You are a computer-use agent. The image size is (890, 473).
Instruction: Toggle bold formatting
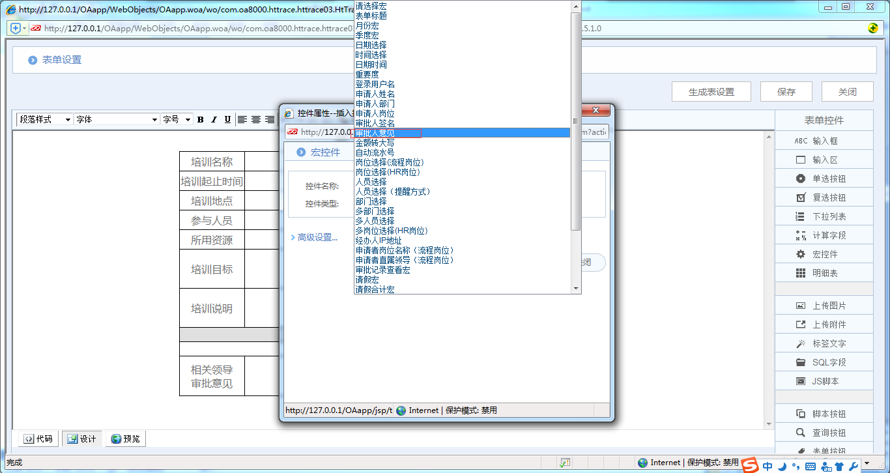tap(200, 119)
